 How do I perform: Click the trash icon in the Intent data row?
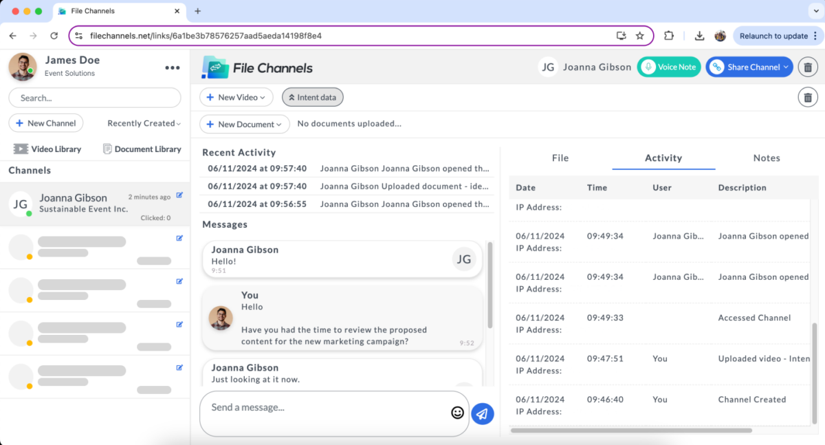click(x=808, y=97)
